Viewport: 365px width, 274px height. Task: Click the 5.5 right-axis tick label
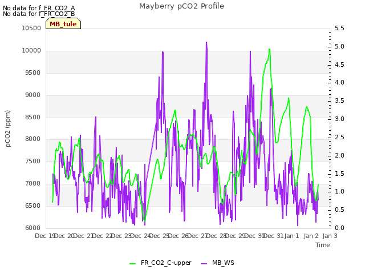(x=339, y=28)
